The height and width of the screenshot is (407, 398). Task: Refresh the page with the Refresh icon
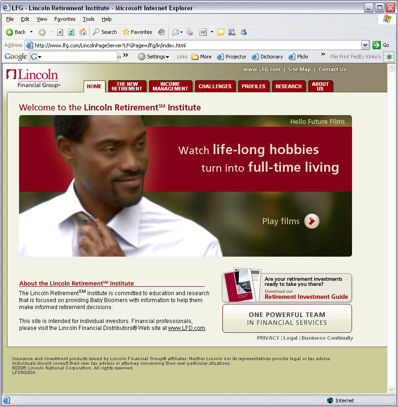[71, 32]
